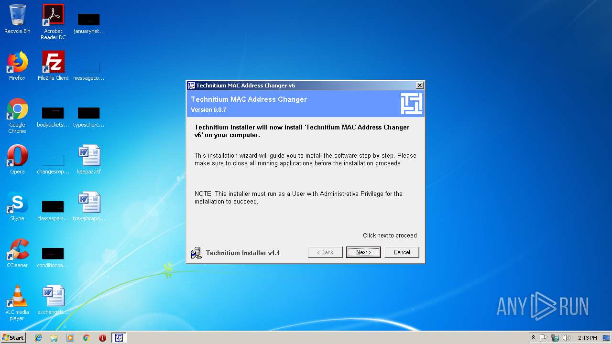Click 'Click next to proceed' text

point(390,236)
